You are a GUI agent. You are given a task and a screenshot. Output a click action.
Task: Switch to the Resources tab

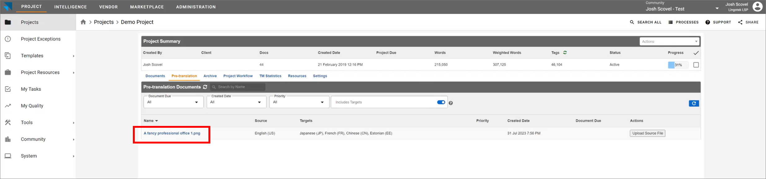click(297, 76)
